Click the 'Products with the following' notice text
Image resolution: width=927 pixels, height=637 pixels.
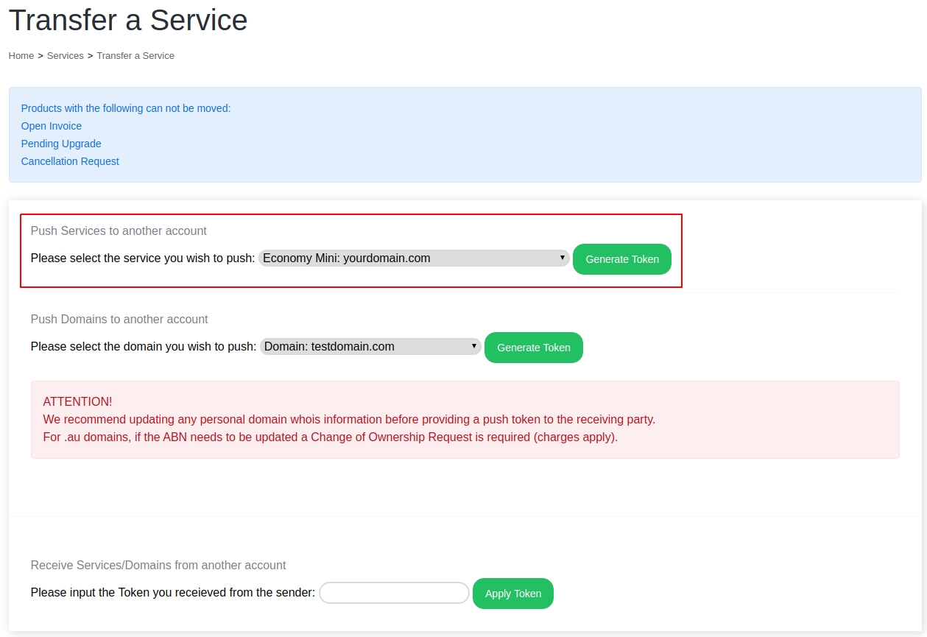(126, 108)
